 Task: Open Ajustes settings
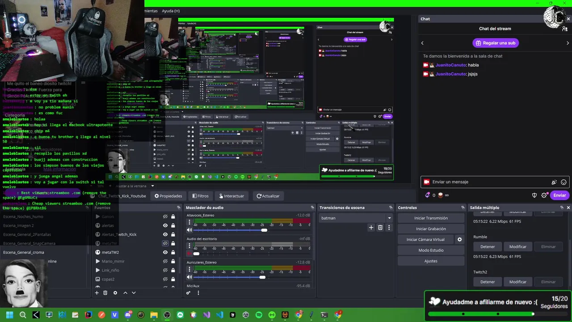[x=431, y=261]
